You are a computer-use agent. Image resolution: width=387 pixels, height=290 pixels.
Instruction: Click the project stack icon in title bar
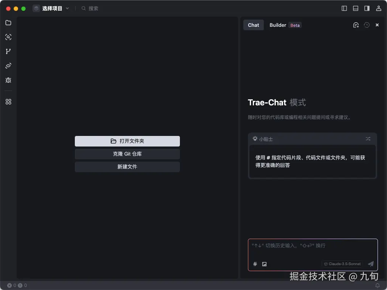click(x=36, y=8)
